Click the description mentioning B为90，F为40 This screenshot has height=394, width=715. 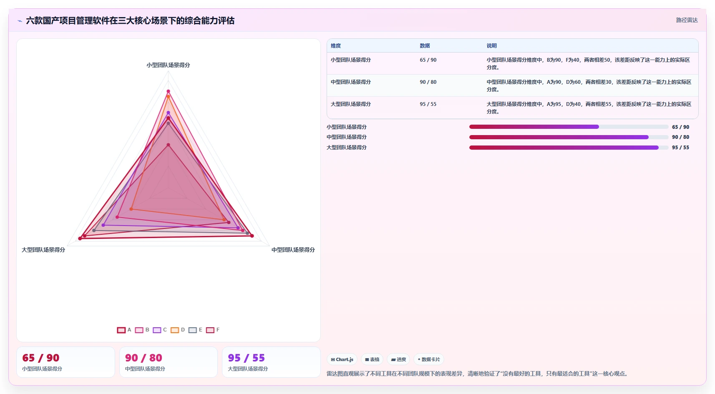point(588,64)
